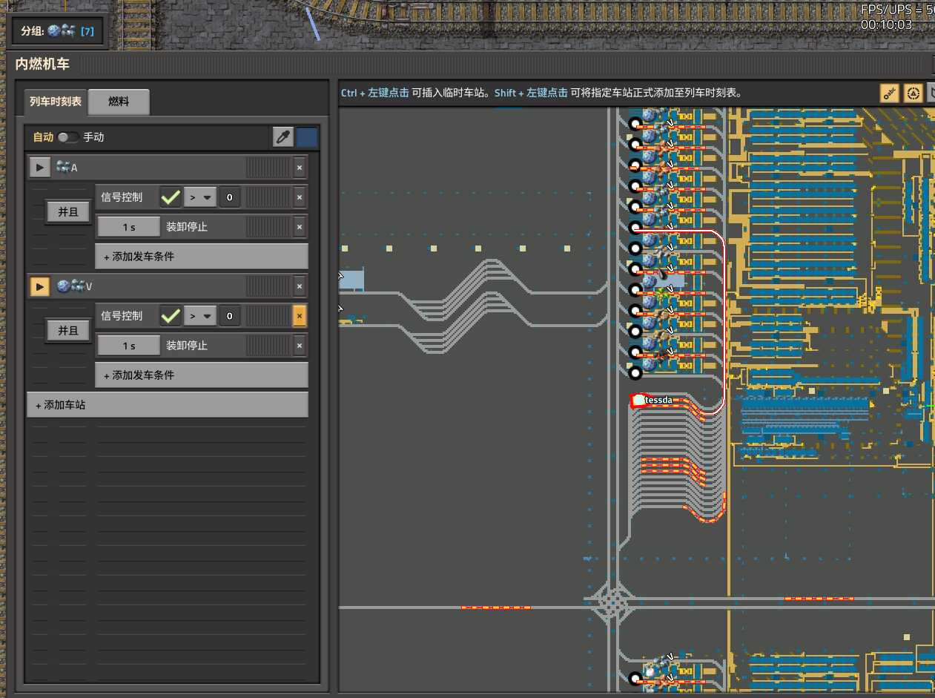This screenshot has width=935, height=698.
Task: Grab the drag handle of station V row
Action: click(268, 286)
